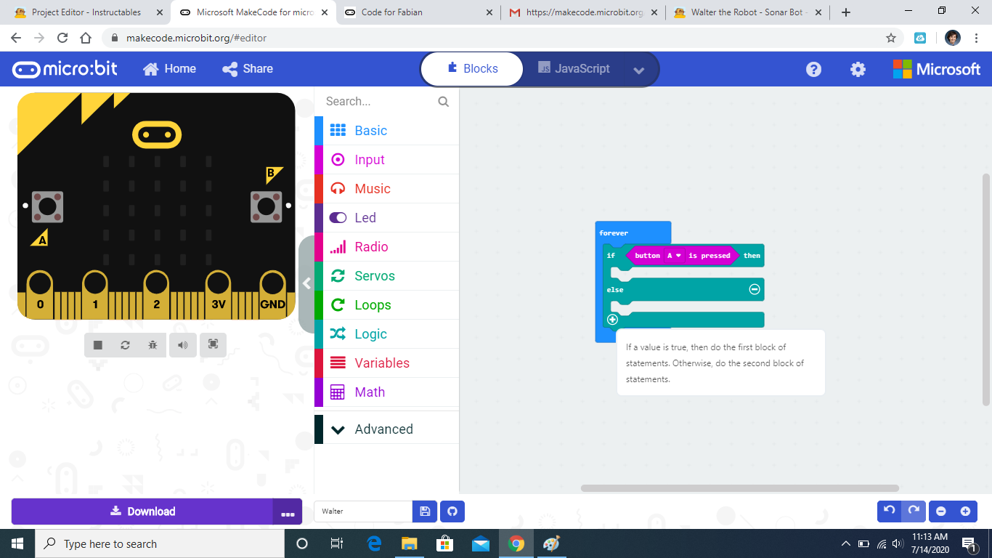Collapse the simulator panel arrow
The image size is (992, 558).
[x=306, y=283]
